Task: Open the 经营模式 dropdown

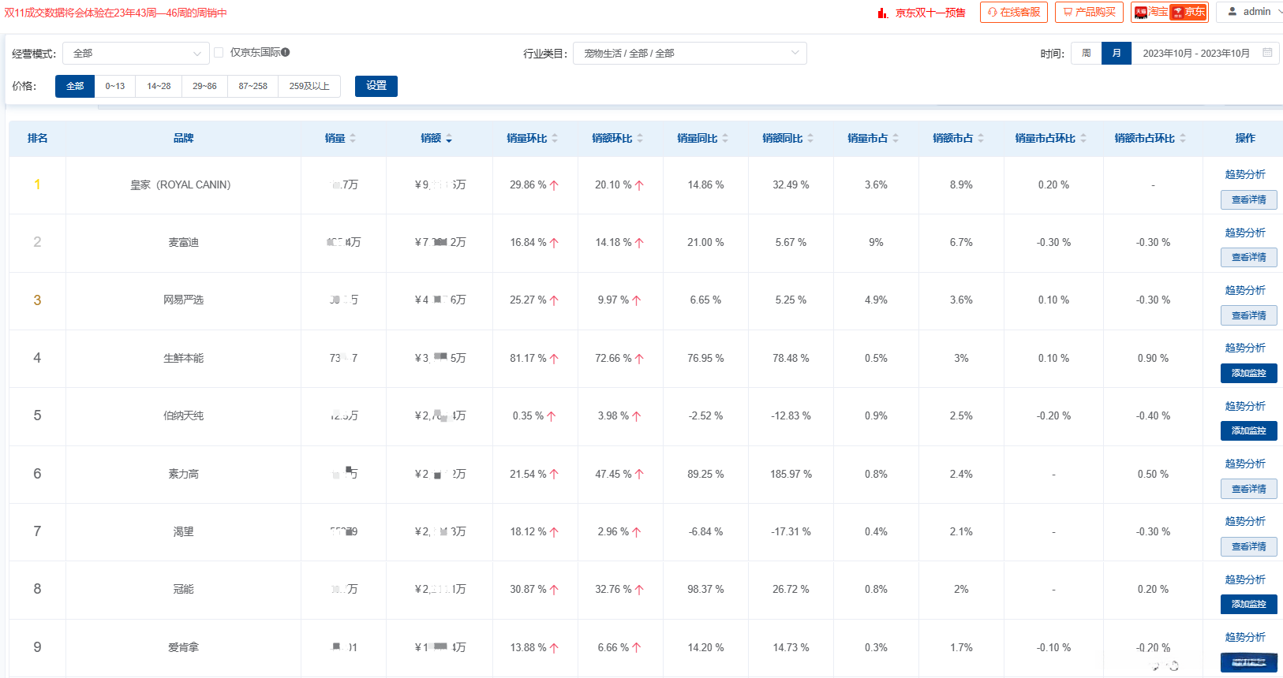Action: point(136,54)
